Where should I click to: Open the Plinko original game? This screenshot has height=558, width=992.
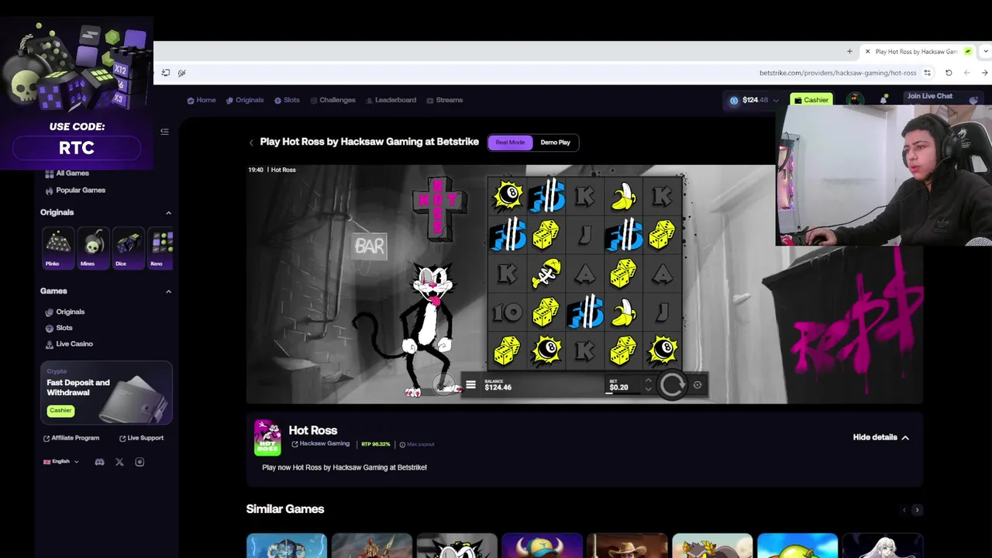pos(57,247)
